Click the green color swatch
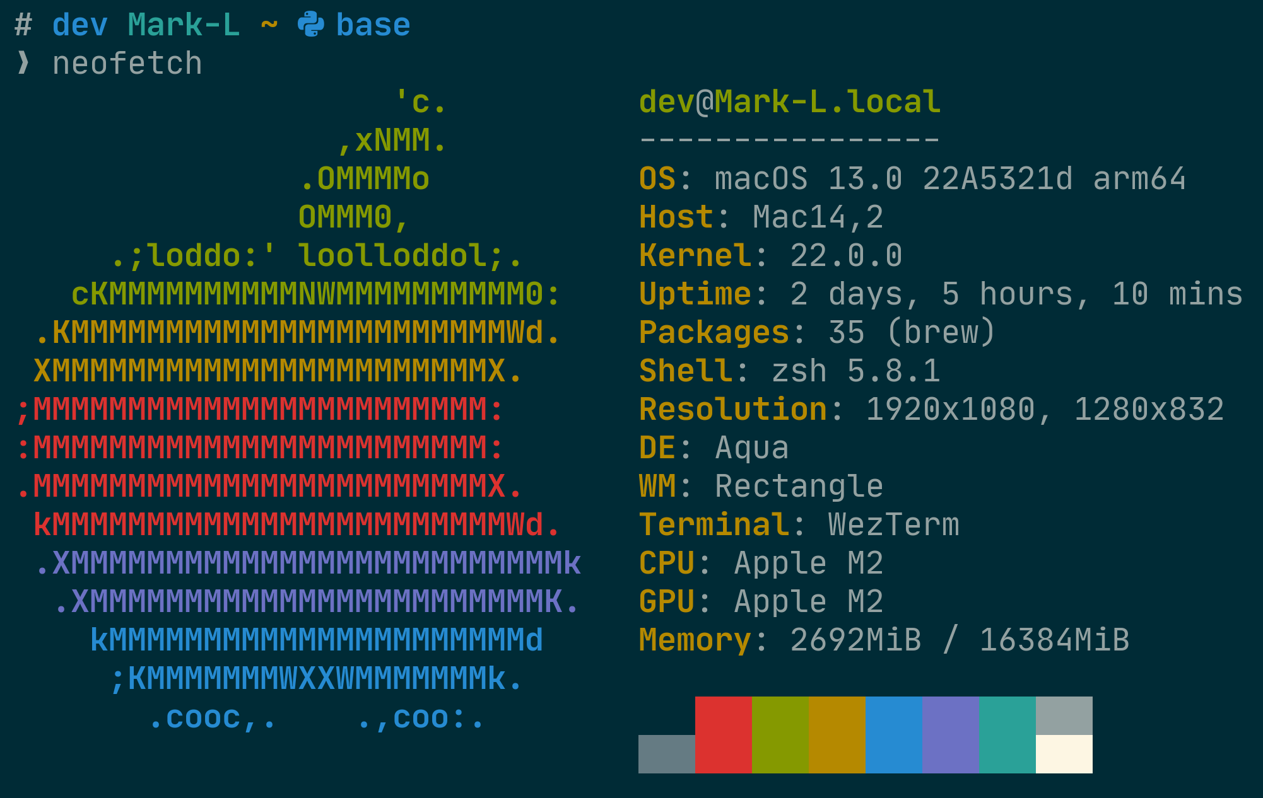Viewport: 1263px width, 798px height. 780,734
